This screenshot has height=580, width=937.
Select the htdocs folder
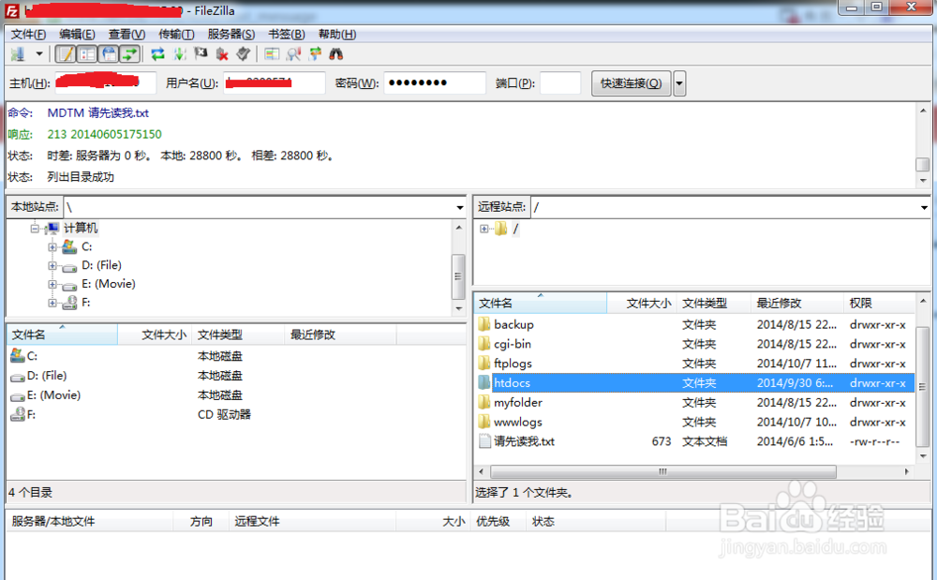click(513, 383)
